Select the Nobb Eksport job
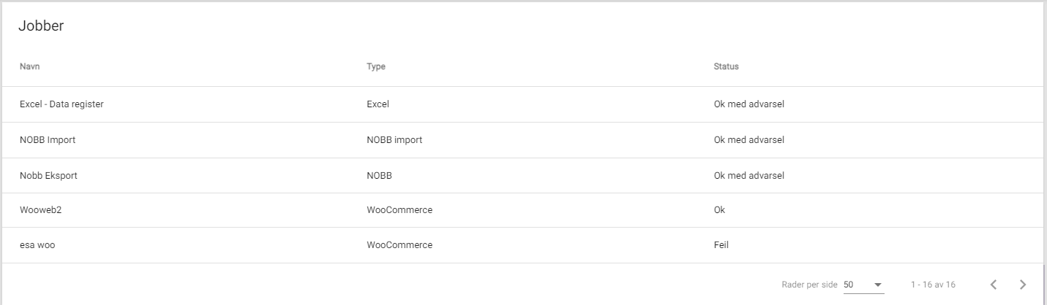The height and width of the screenshot is (305, 1047). 523,176
